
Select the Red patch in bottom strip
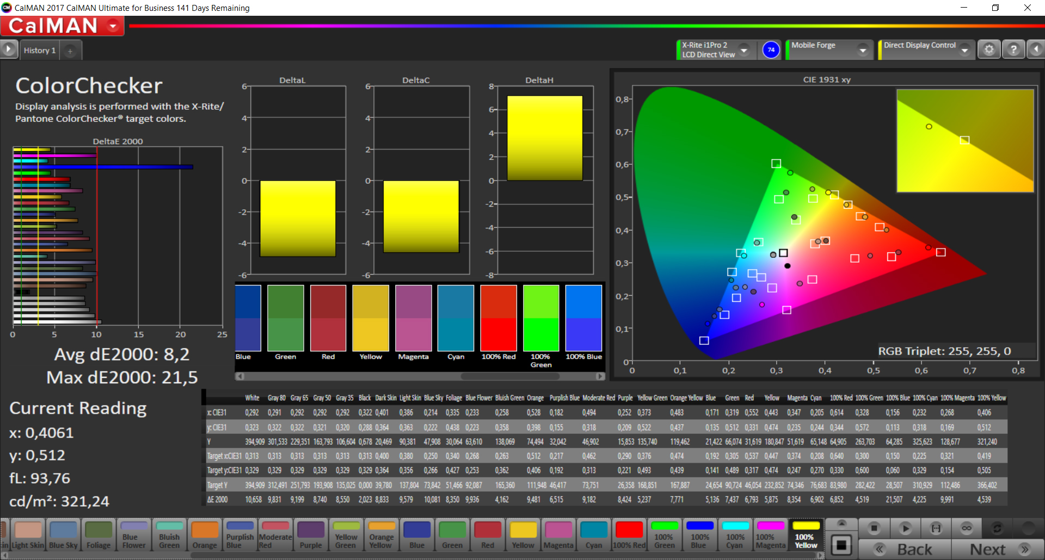coord(488,536)
